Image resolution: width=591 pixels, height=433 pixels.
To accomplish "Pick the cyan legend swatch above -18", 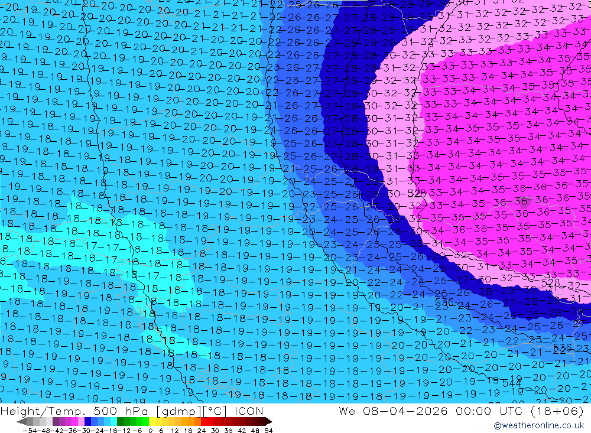I will coord(113,422).
